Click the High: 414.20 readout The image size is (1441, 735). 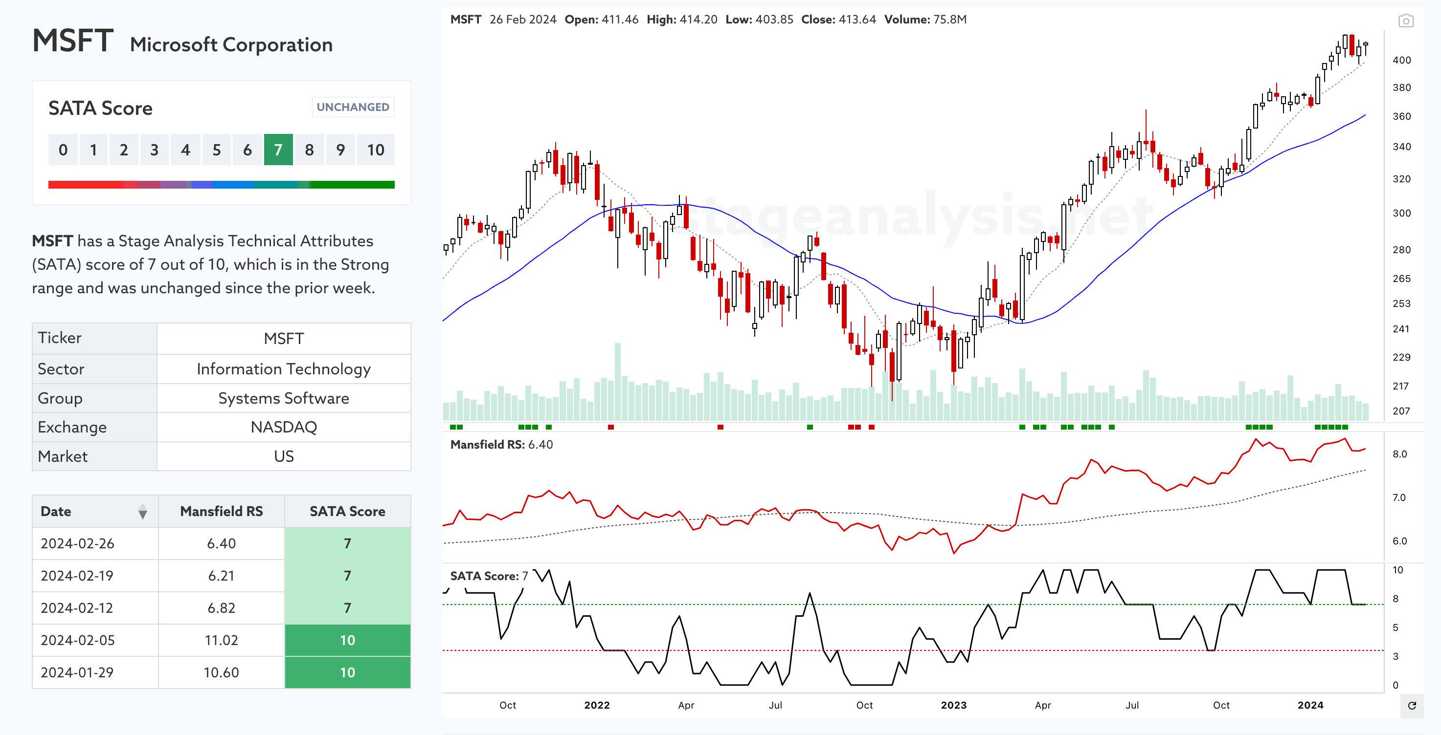tap(682, 20)
